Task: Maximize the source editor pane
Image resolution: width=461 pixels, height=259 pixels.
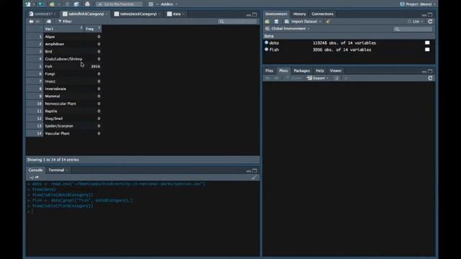Action: click(x=254, y=14)
